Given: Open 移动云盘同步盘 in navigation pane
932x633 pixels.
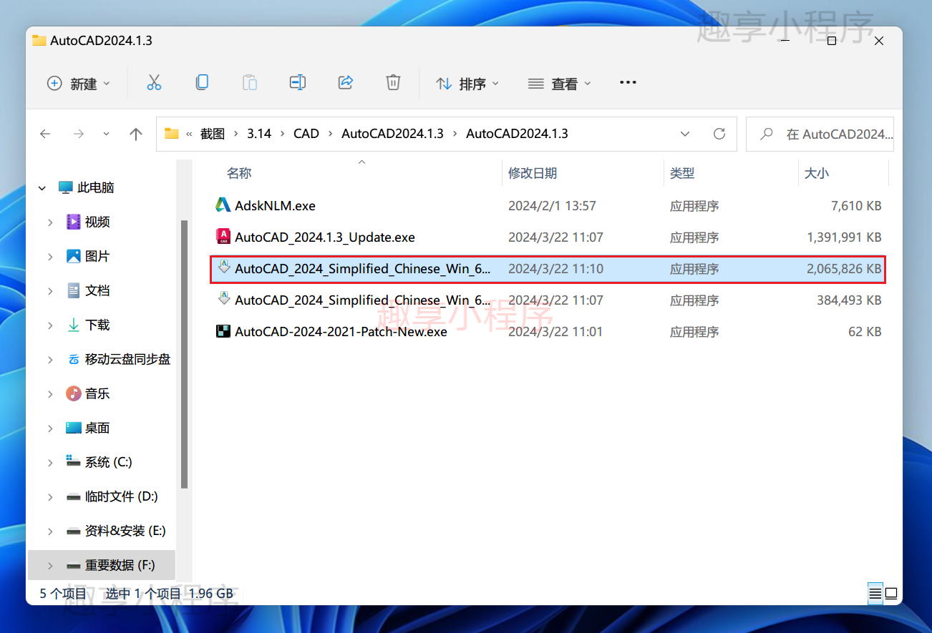Looking at the screenshot, I should click(127, 359).
